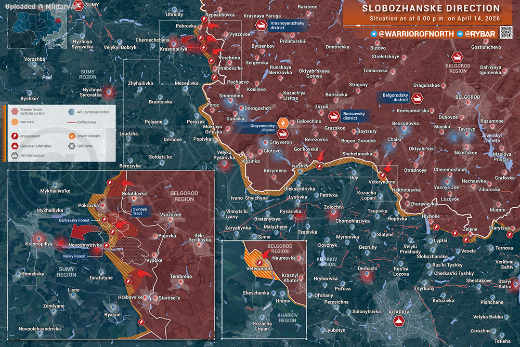Click the Zolochiv town label

333,207
